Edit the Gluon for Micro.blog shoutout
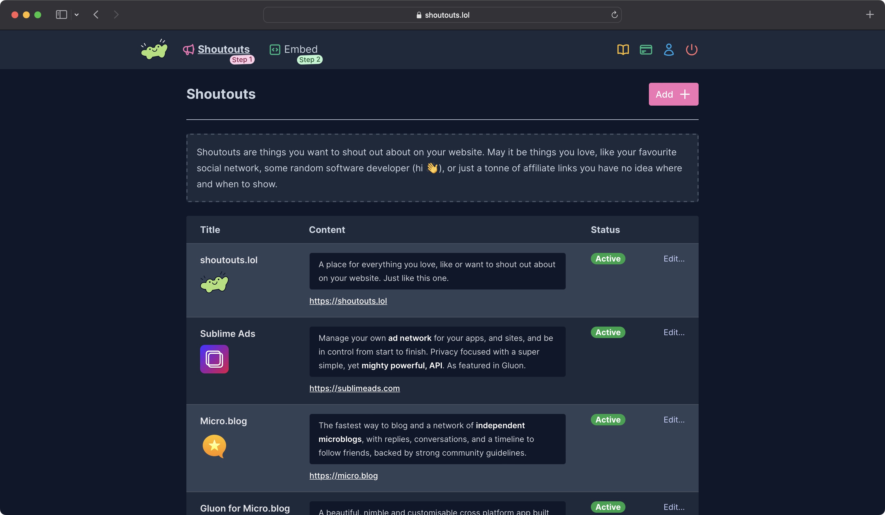Viewport: 885px width, 515px height. [674, 507]
